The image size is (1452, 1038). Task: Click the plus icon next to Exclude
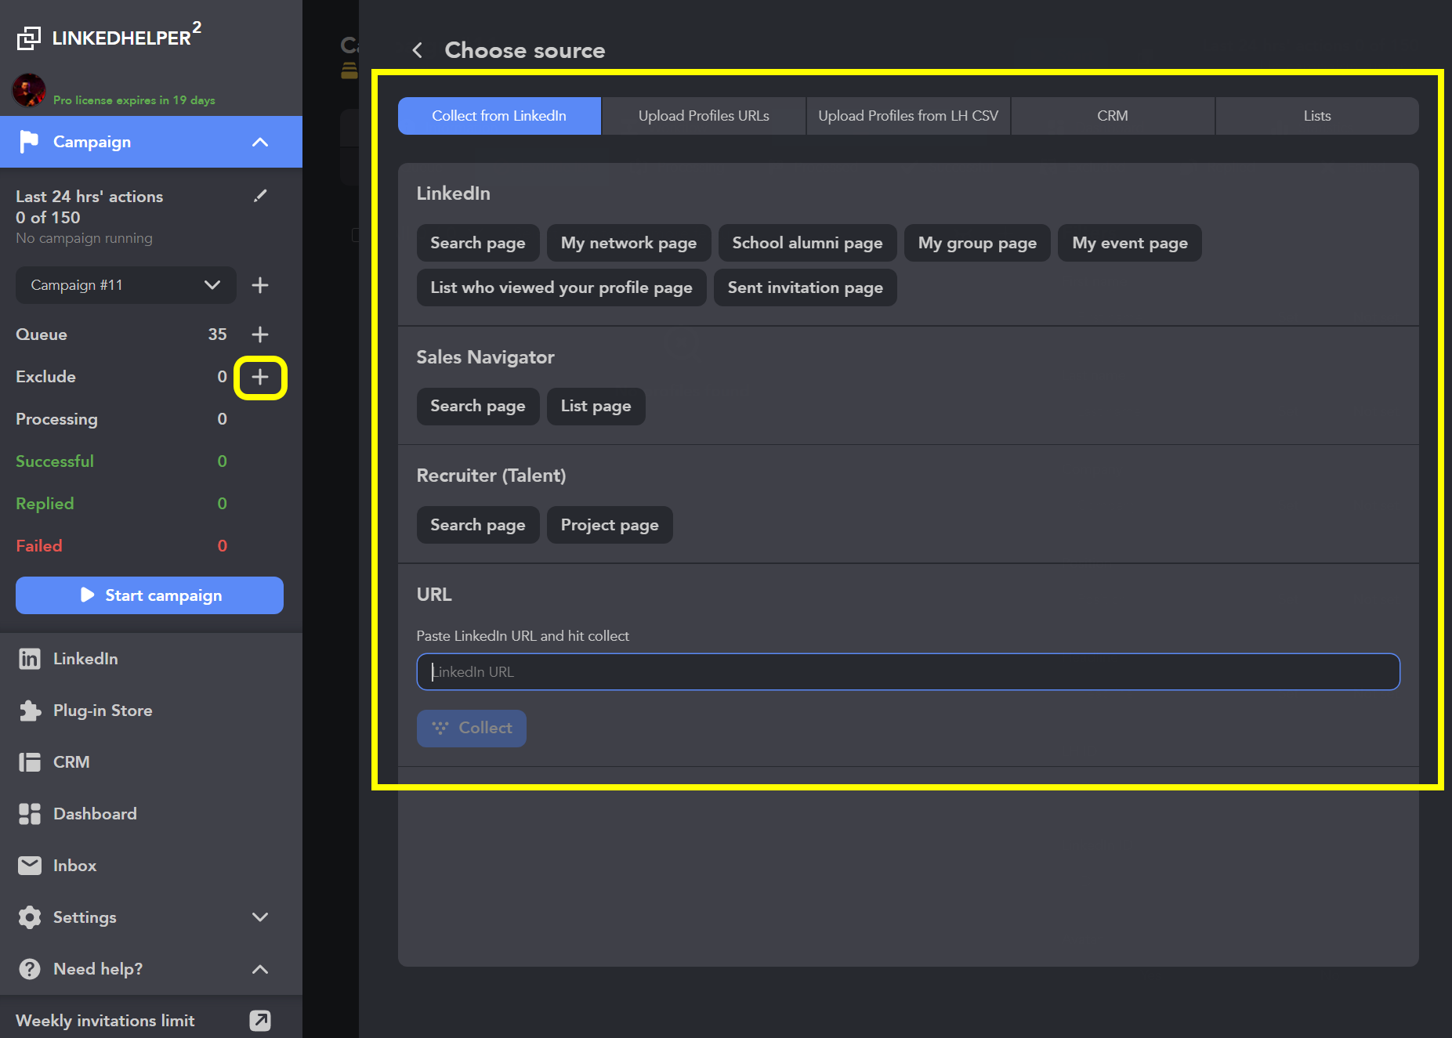click(x=260, y=377)
